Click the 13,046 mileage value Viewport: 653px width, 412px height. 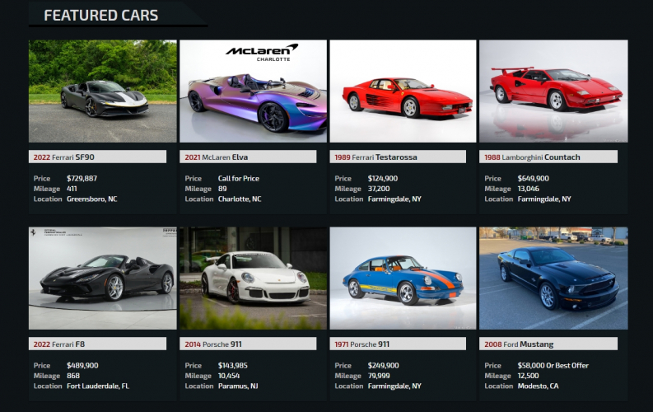point(528,189)
